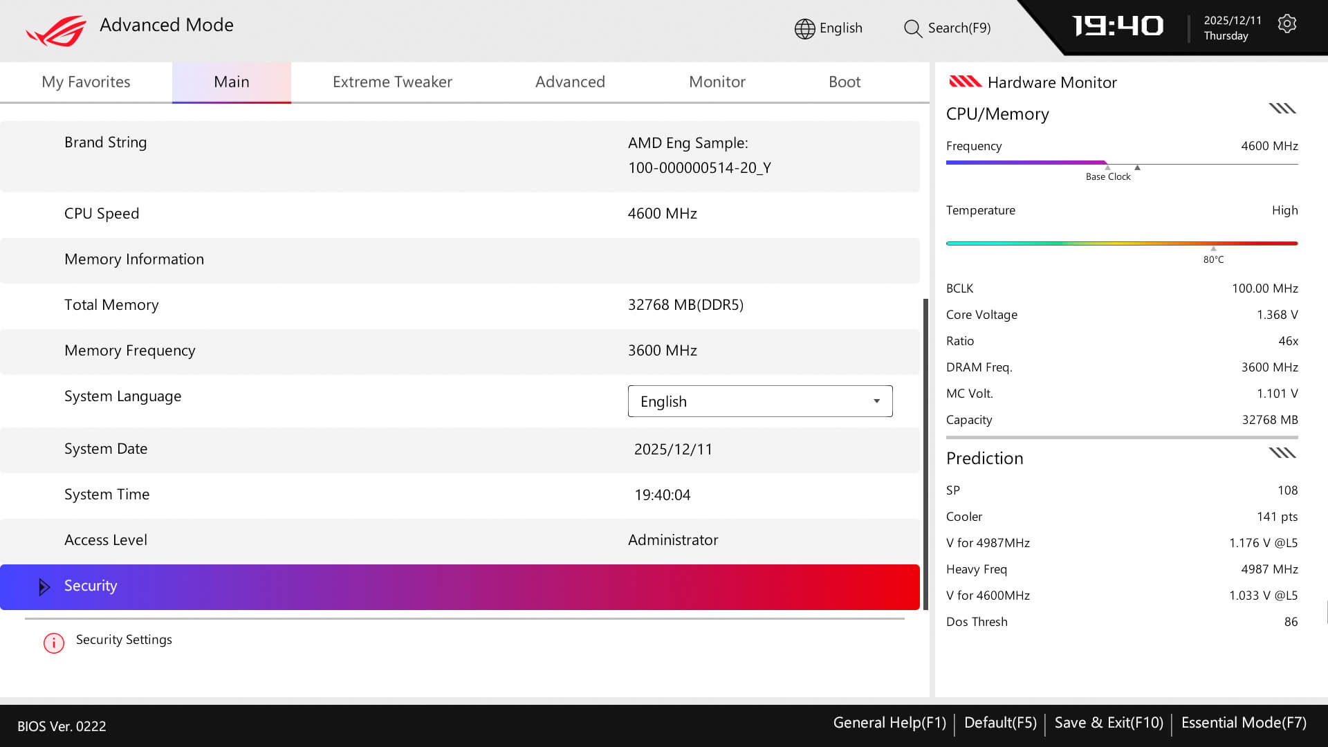Click the Hardware Monitor stripe icon

965,82
